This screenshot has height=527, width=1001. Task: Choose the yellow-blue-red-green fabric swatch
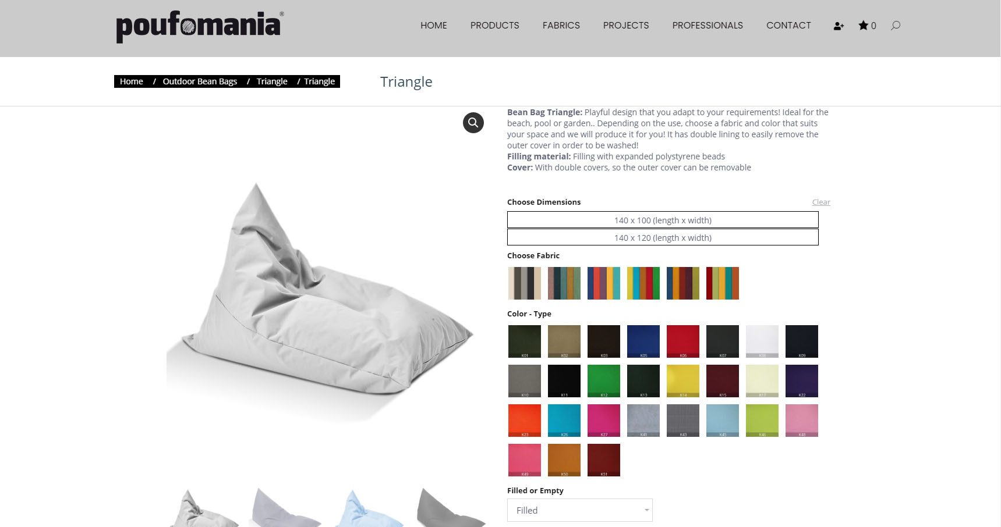point(643,283)
